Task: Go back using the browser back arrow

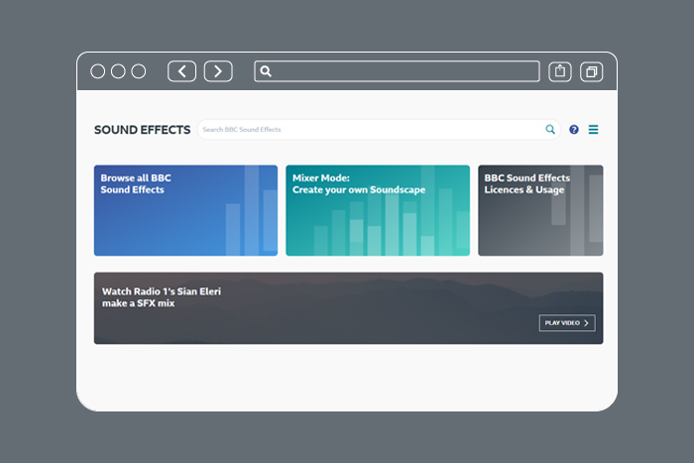Action: [x=181, y=71]
